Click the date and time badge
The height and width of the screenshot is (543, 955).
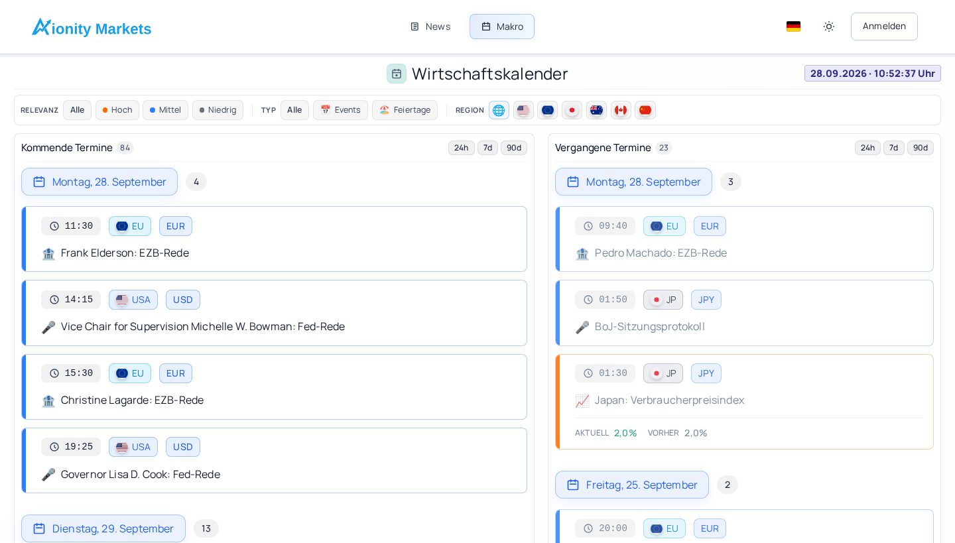(x=872, y=74)
